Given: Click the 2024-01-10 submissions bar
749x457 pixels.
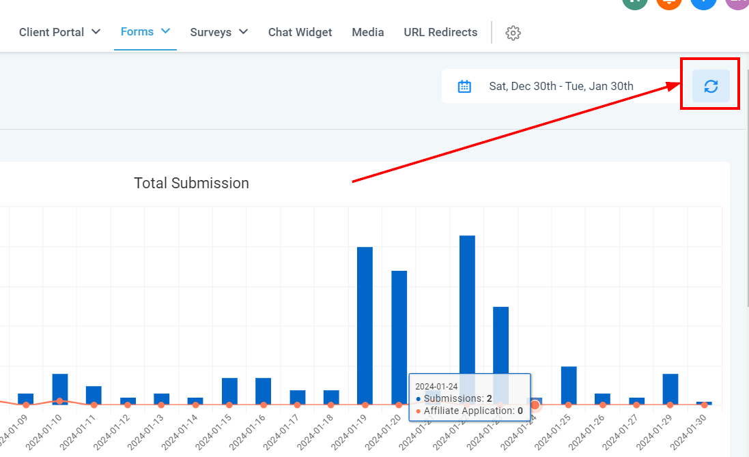Looking at the screenshot, I should [60, 387].
